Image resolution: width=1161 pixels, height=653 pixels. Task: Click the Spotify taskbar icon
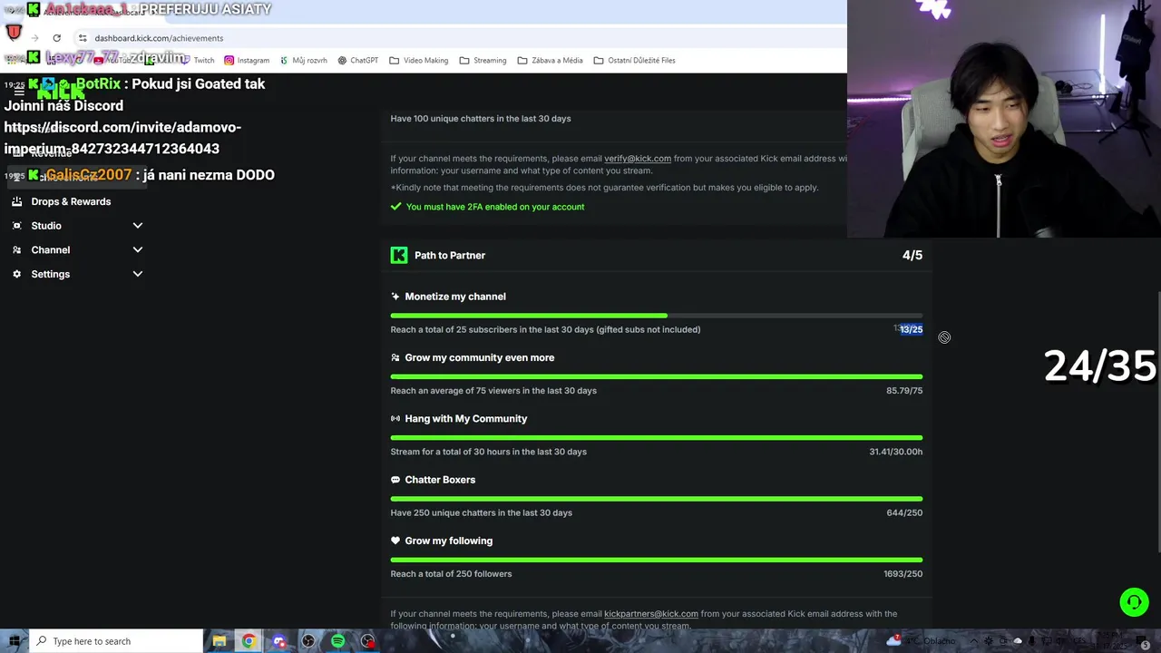click(x=337, y=641)
